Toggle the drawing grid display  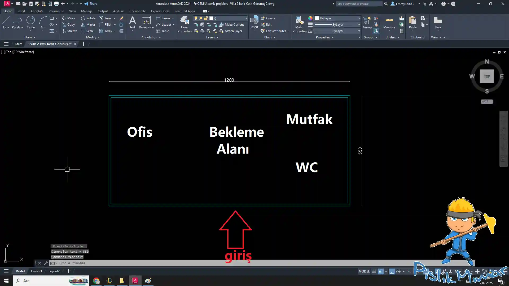[374, 271]
